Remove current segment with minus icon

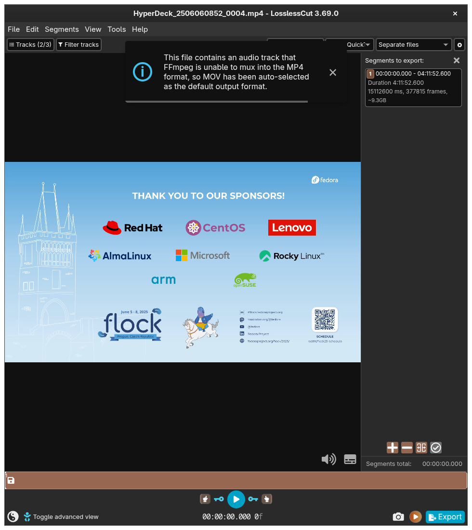[407, 448]
